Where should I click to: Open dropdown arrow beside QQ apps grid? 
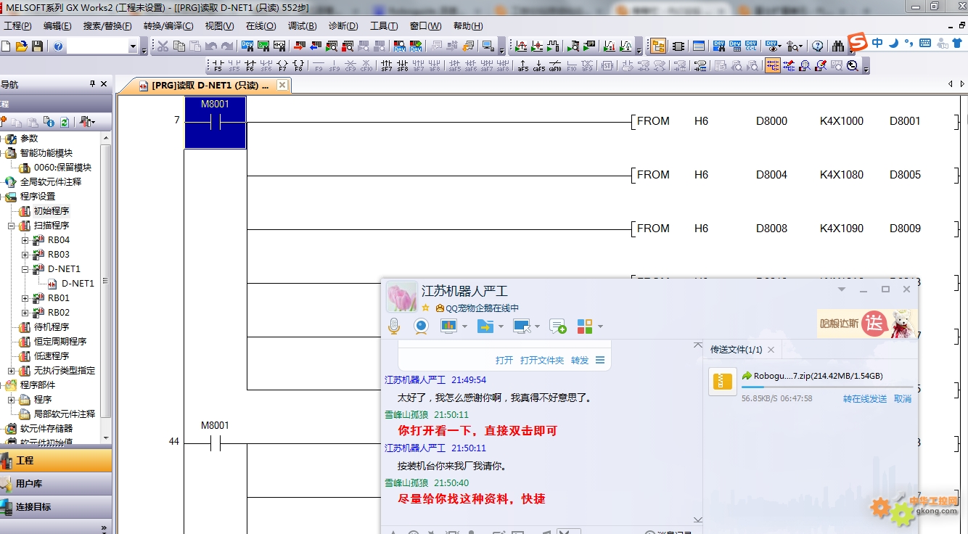click(x=600, y=327)
